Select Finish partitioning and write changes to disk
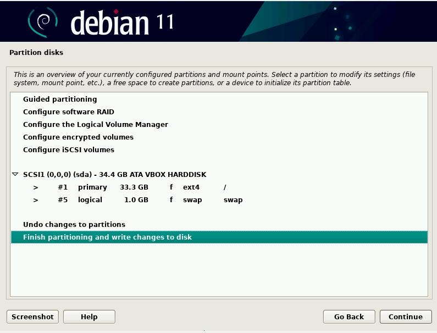 coord(219,237)
